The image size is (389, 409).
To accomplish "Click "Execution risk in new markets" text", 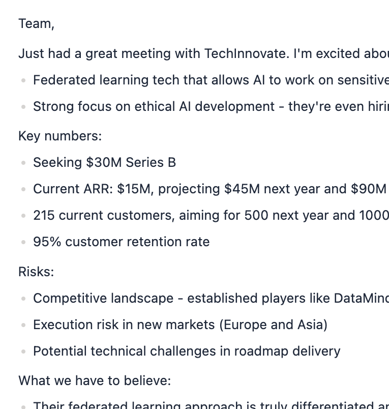I will pos(124,325).
